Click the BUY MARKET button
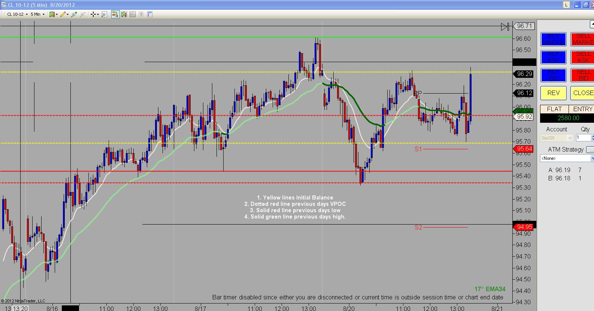This screenshot has width=594, height=311. [x=553, y=39]
